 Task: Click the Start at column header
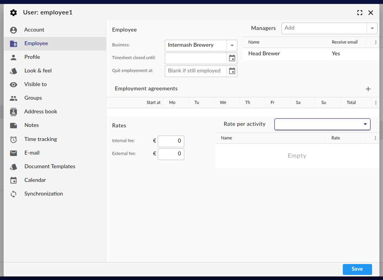(153, 102)
